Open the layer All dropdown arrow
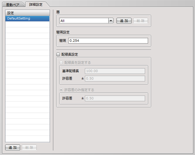This screenshot has width=195, height=155. pos(111,21)
